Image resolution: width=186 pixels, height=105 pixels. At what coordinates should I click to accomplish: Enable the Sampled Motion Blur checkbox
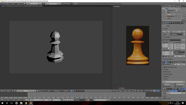[x=164, y=67]
